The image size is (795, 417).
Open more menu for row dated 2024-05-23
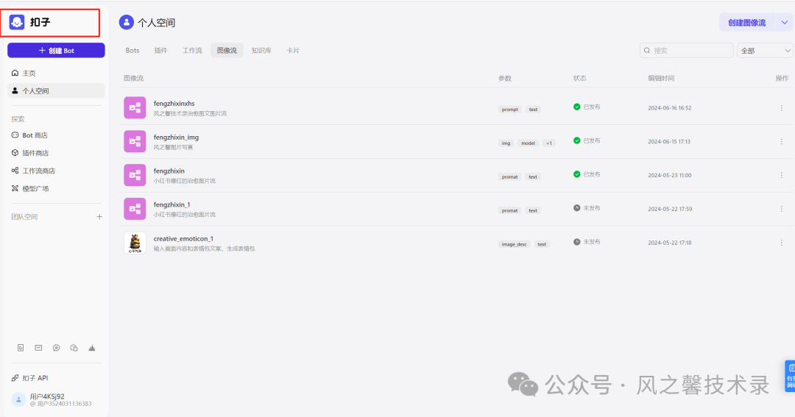781,175
